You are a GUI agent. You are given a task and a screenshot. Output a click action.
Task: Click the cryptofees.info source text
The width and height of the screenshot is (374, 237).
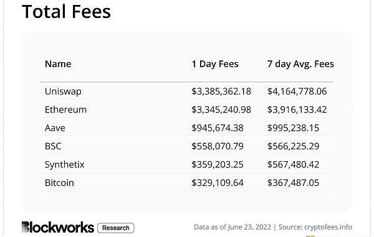click(328, 227)
